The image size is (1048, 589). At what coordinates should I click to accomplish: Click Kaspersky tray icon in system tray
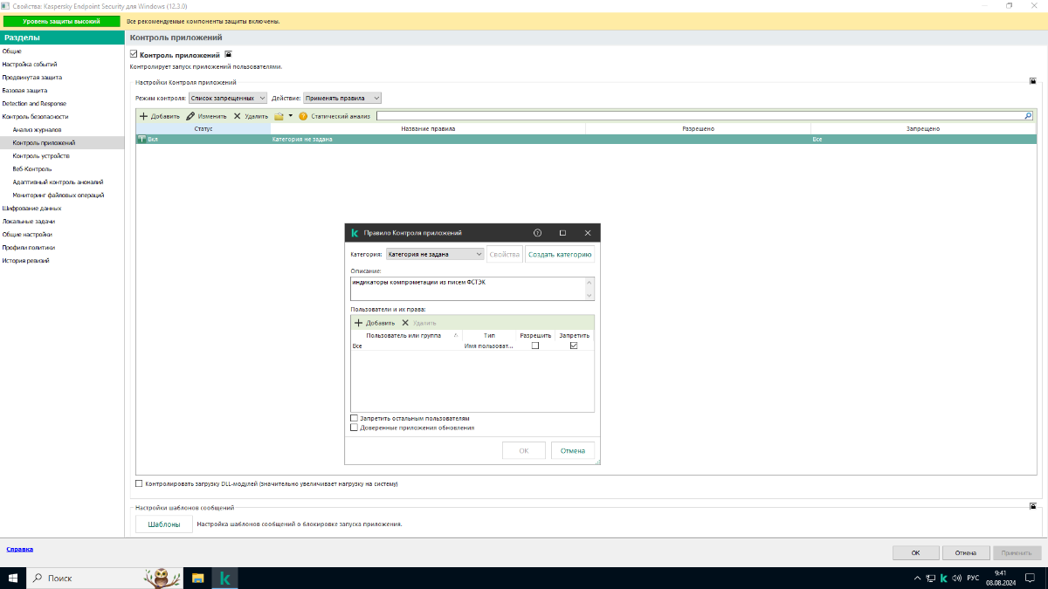(x=943, y=578)
